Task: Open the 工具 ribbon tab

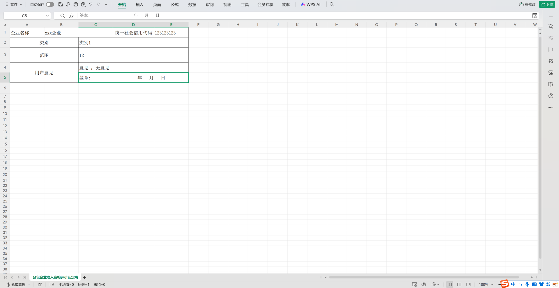Action: point(245,5)
